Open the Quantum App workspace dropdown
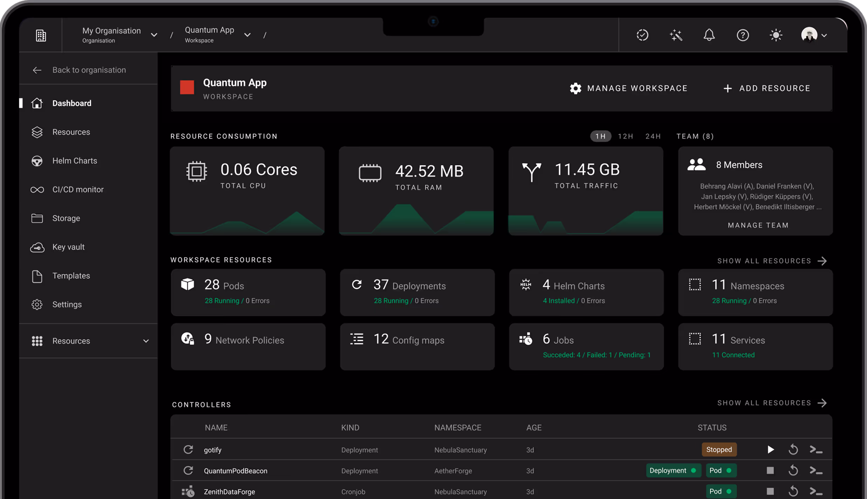The width and height of the screenshot is (867, 499). tap(247, 35)
